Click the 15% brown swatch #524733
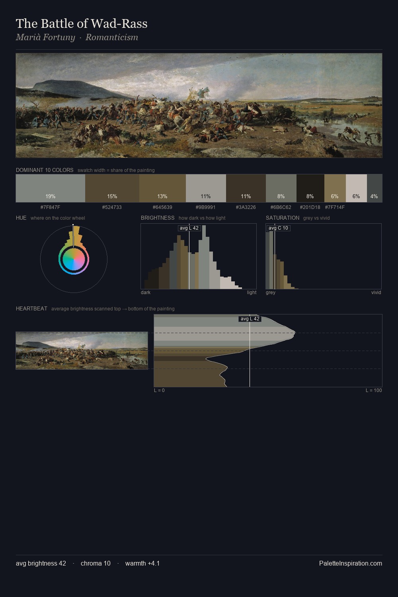398x597 pixels. coord(112,188)
